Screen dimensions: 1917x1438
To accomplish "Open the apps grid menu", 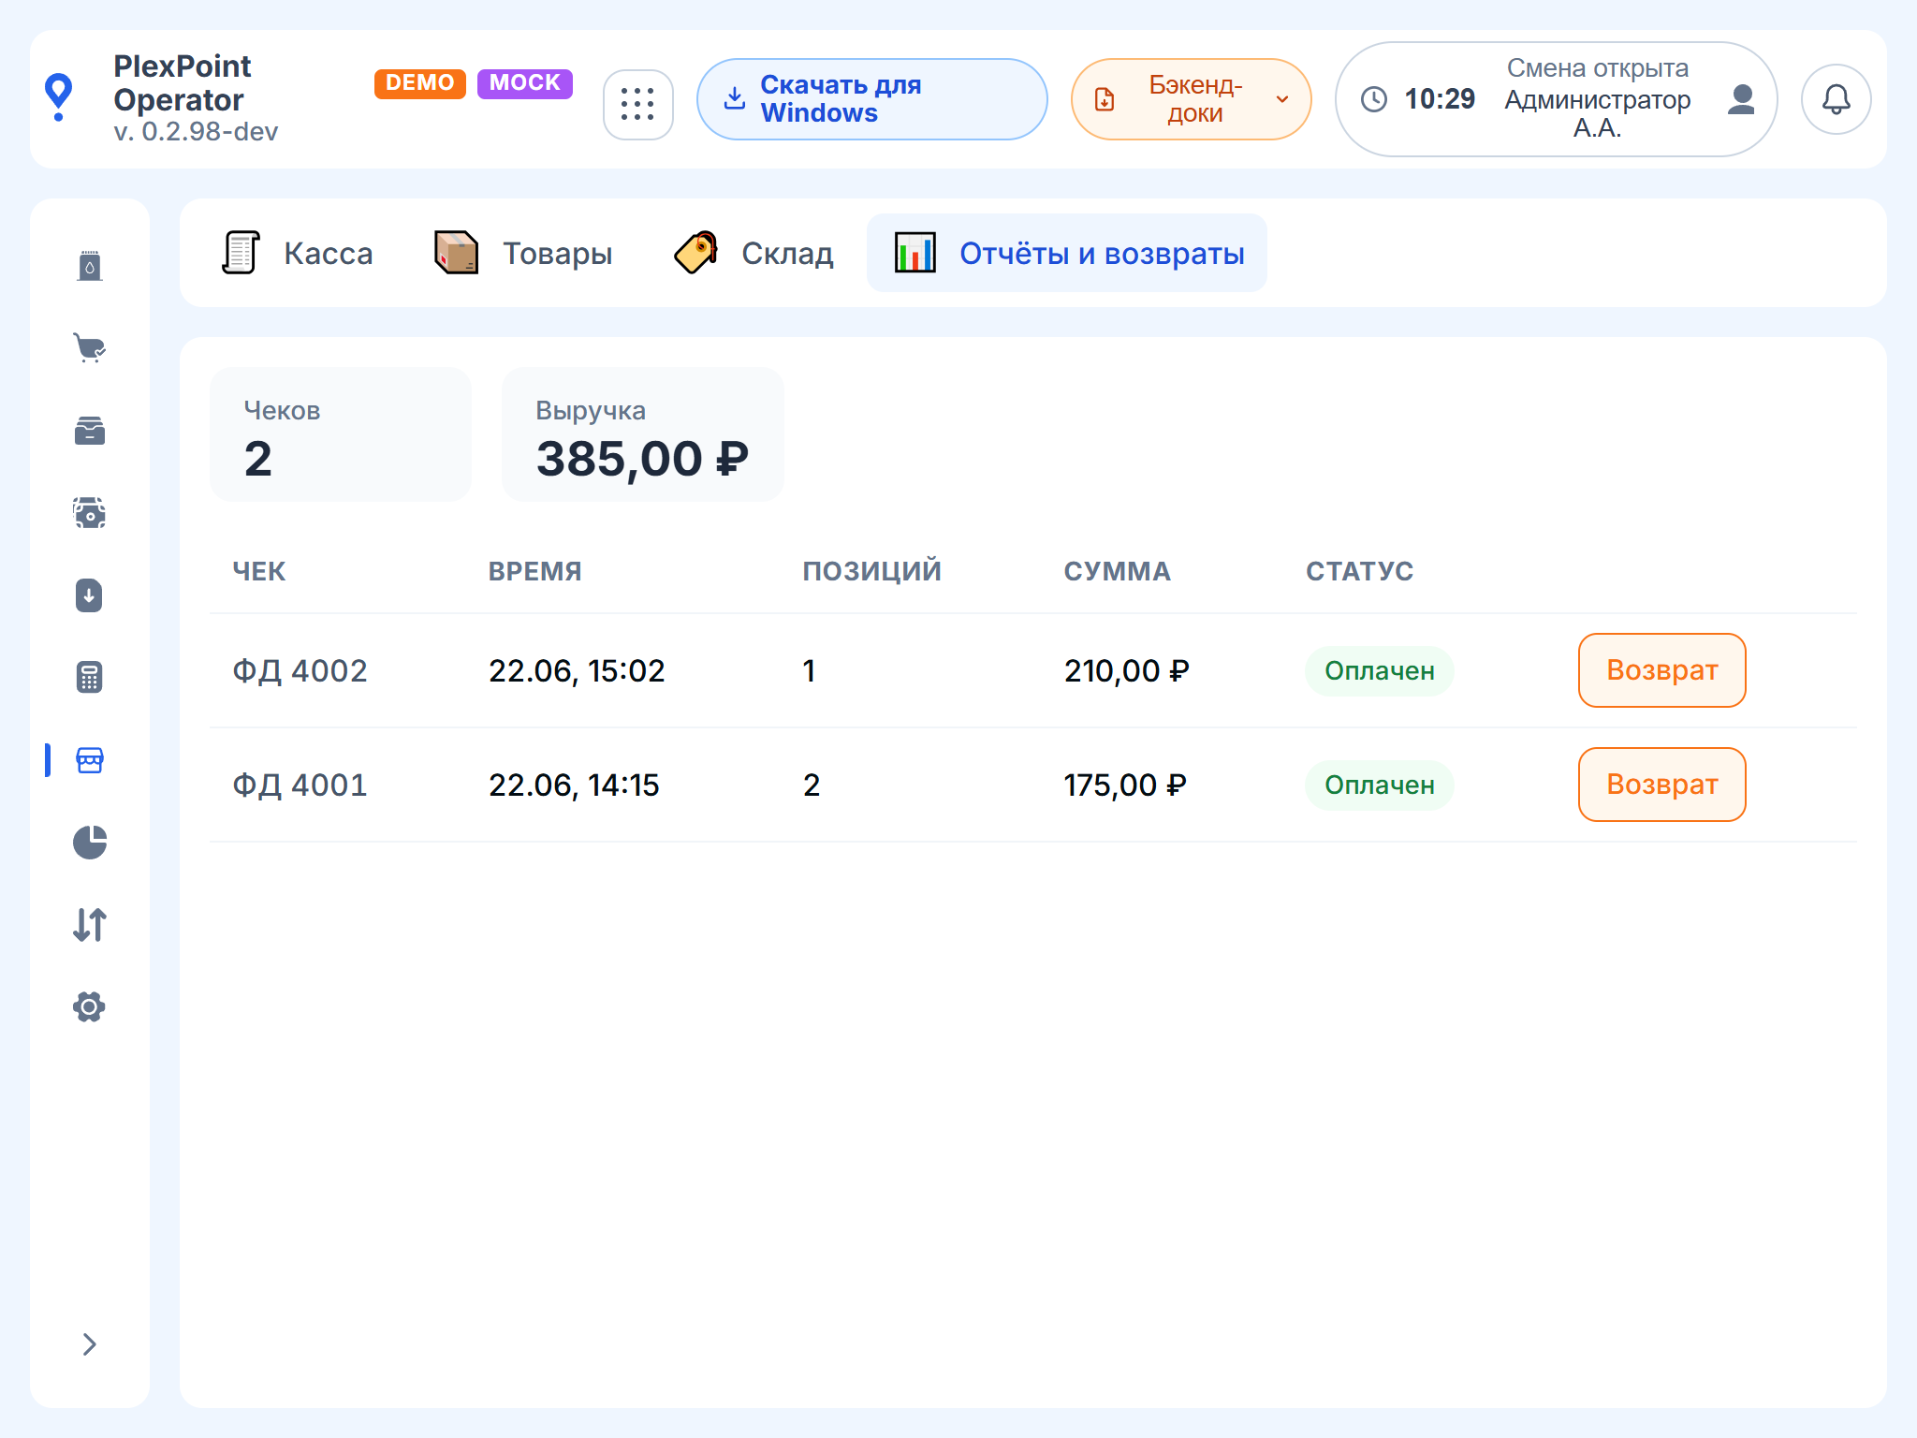I will pyautogui.click(x=637, y=104).
